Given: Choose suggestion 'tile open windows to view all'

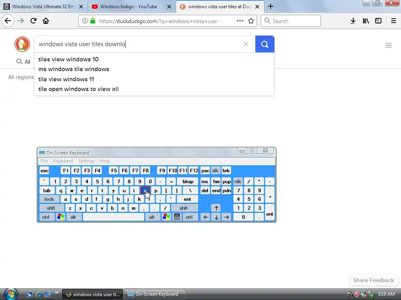Looking at the screenshot, I should tap(154, 89).
